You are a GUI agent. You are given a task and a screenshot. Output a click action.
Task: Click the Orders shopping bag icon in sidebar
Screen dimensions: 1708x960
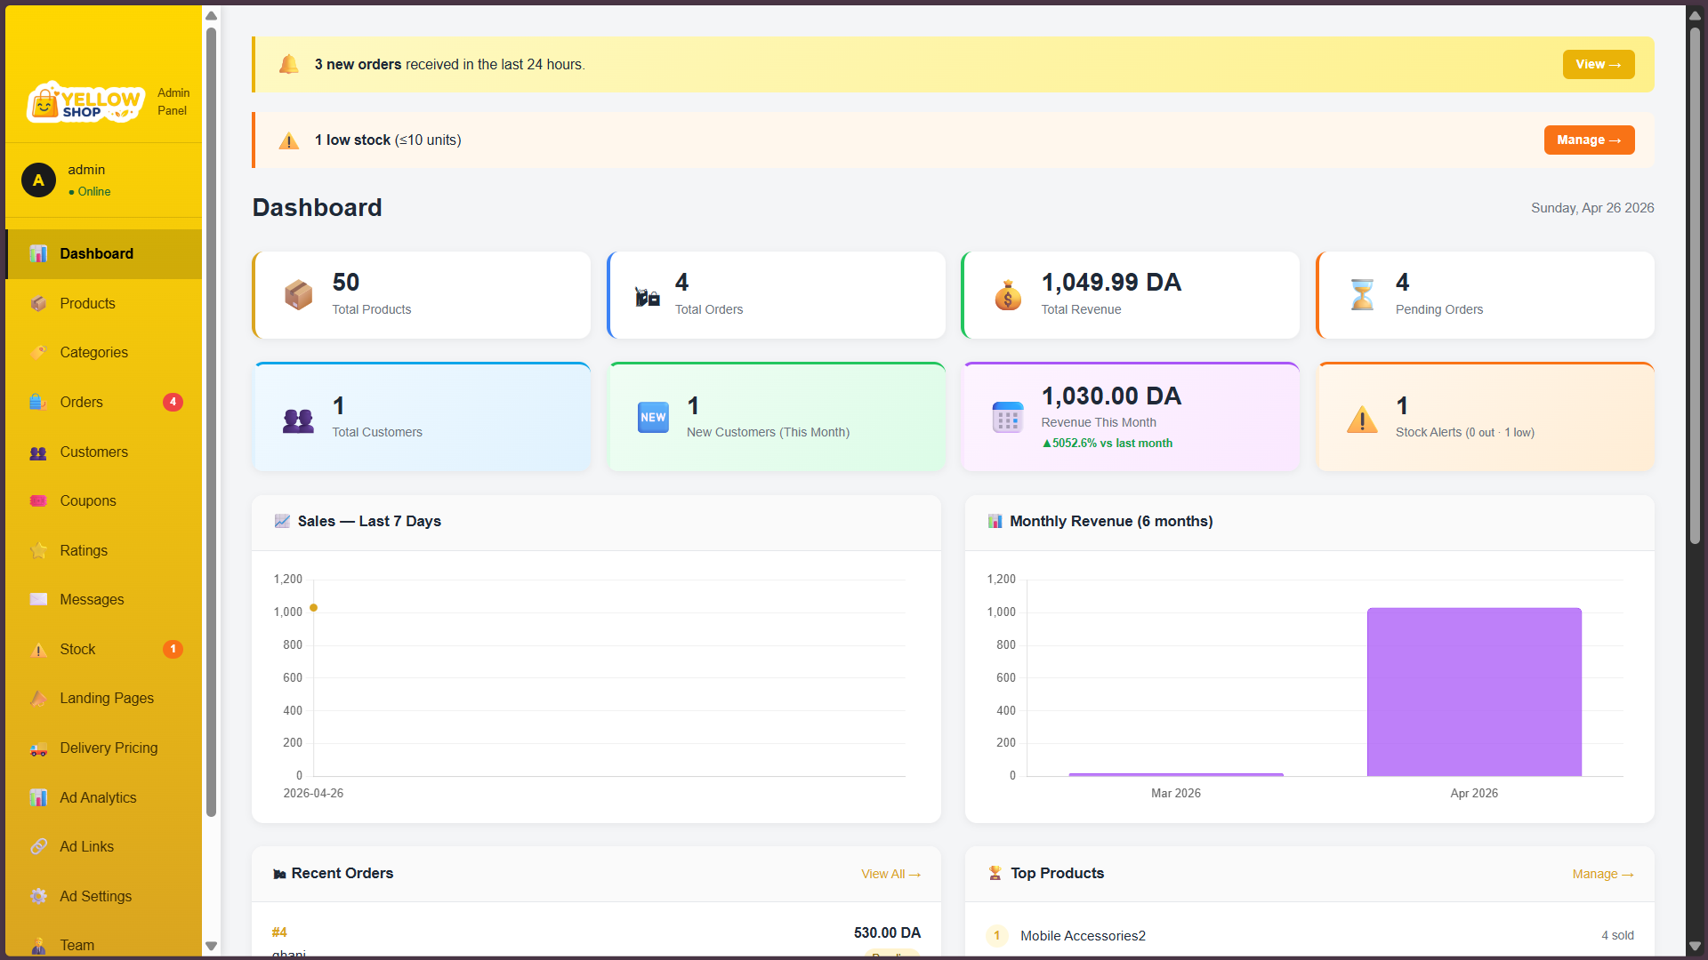click(38, 403)
